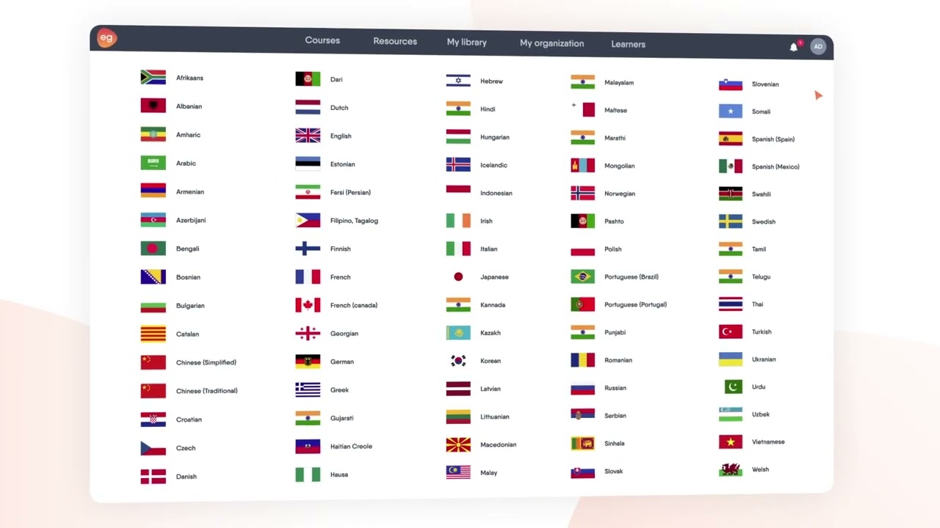This screenshot has width=940, height=528.
Task: Select Bulgarian in the language list
Action: tap(190, 306)
